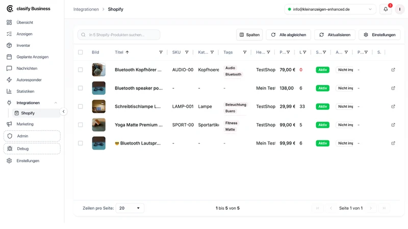The image size is (408, 229).
Task: Focus the Shopify product search field
Action: (119, 35)
